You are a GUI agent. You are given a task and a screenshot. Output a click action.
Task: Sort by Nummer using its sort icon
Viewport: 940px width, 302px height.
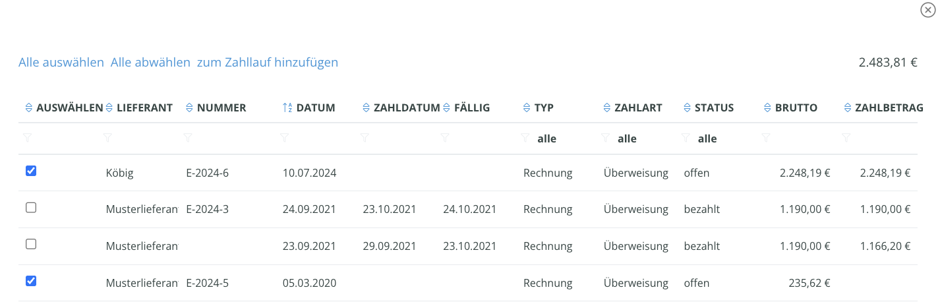click(189, 107)
